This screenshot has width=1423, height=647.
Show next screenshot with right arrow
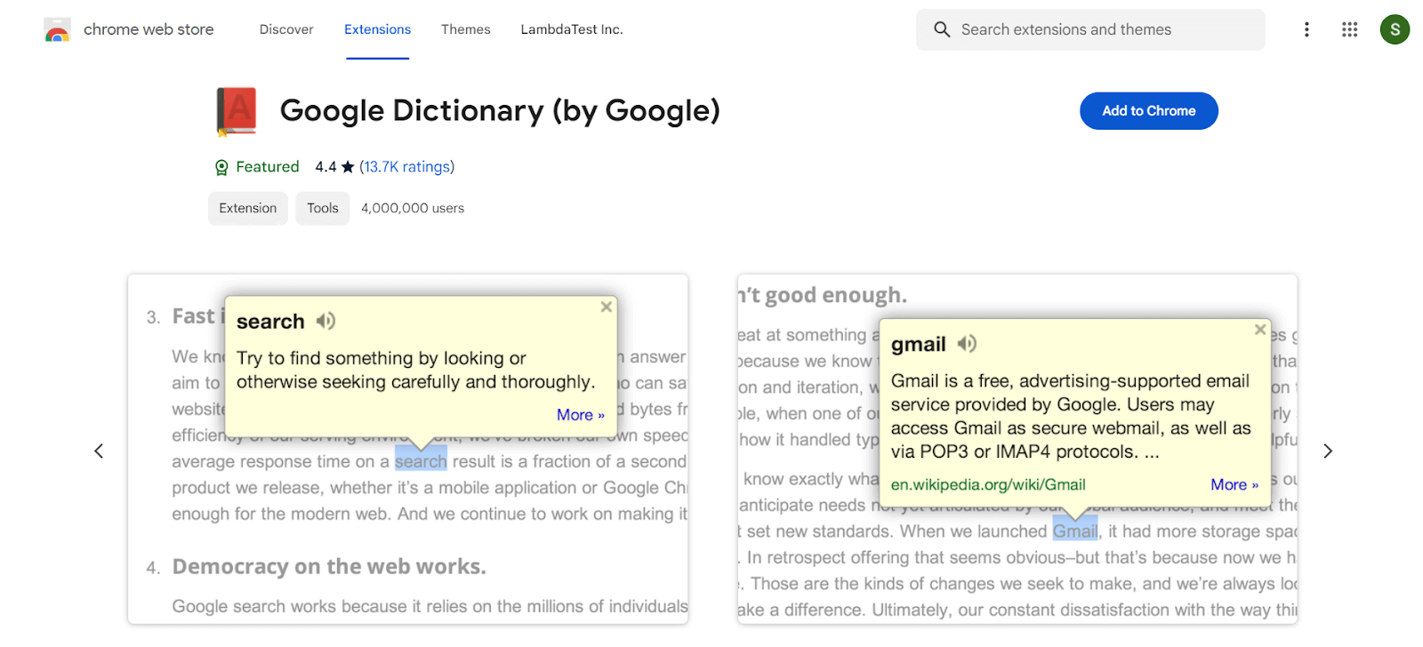coord(1327,451)
